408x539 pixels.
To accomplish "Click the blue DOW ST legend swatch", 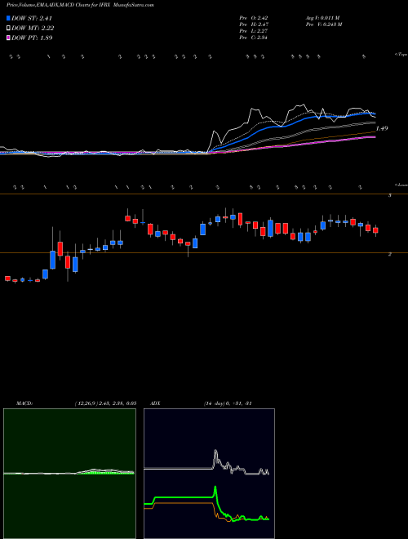I will 8,18.
